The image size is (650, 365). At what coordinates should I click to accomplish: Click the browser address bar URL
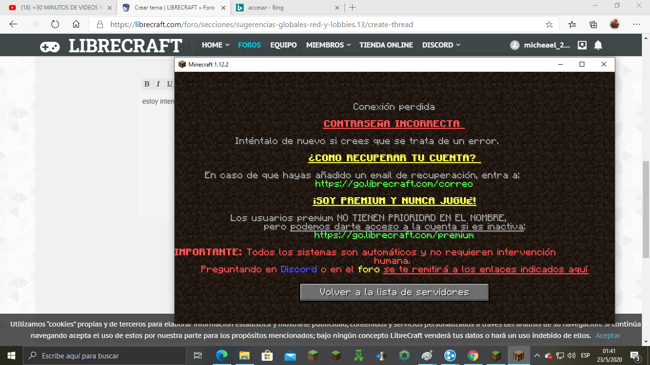262,24
